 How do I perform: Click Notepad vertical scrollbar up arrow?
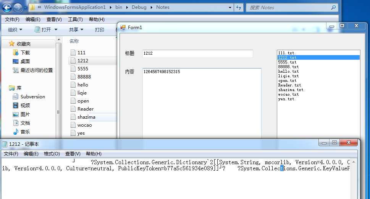click(x=354, y=162)
